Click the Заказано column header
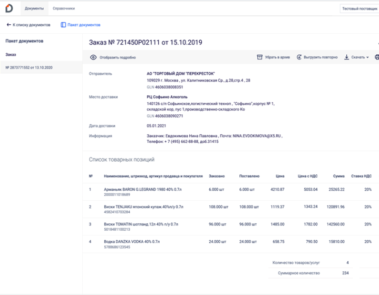This screenshot has width=379, height=295. tap(217, 176)
